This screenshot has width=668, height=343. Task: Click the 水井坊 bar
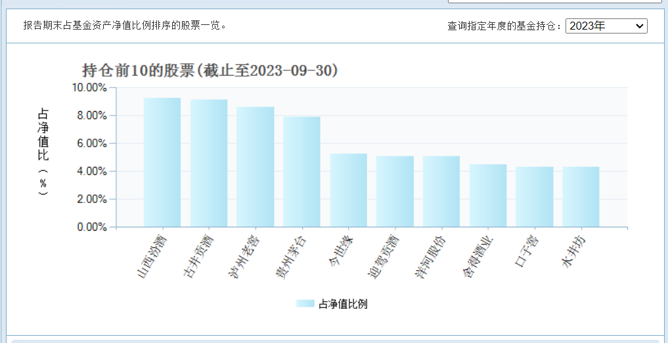(581, 197)
